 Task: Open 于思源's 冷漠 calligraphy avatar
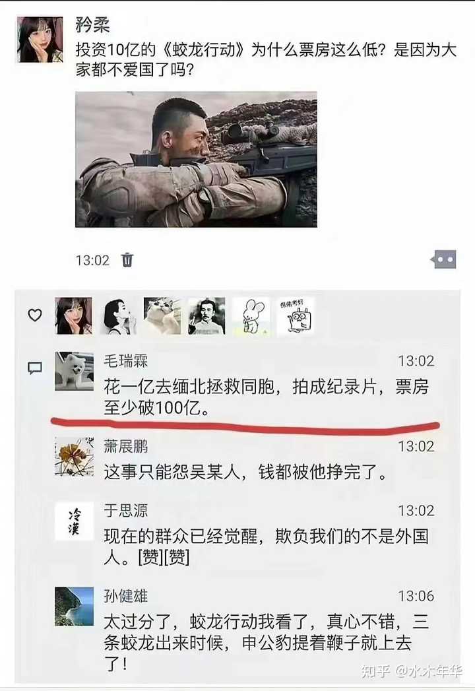[74, 521]
